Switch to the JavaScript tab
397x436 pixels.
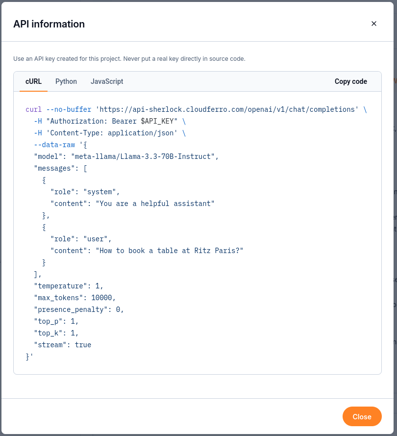click(107, 81)
